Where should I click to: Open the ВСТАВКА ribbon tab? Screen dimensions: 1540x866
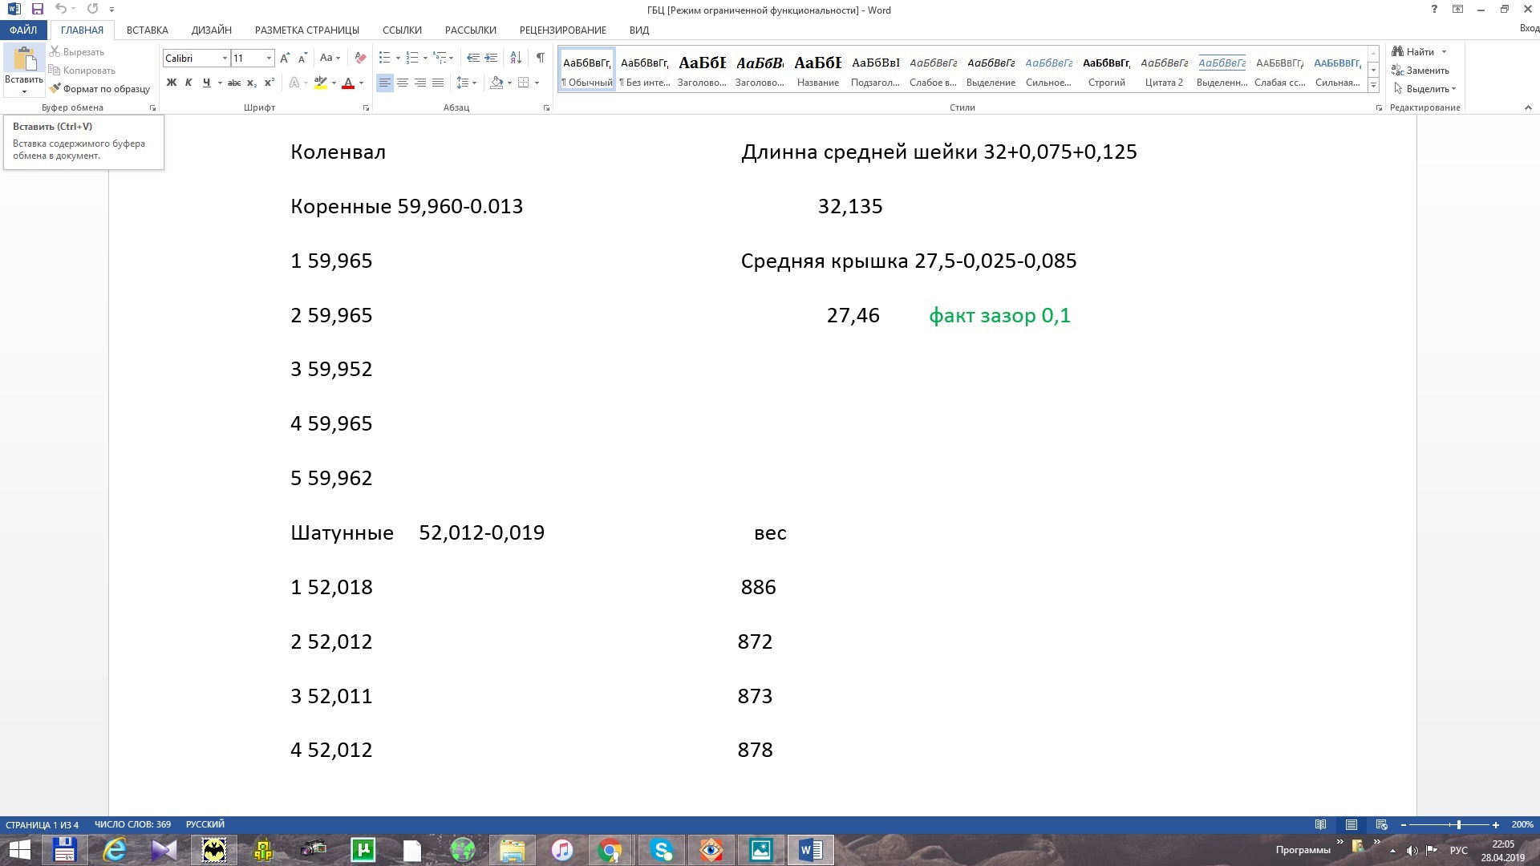click(148, 30)
